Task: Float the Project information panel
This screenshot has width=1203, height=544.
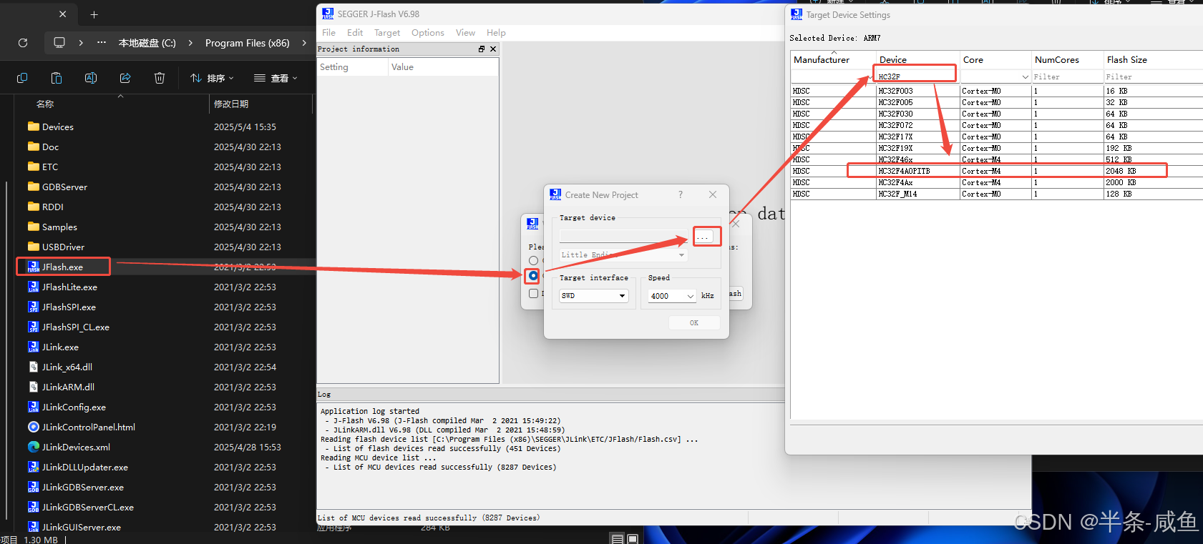Action: 482,49
